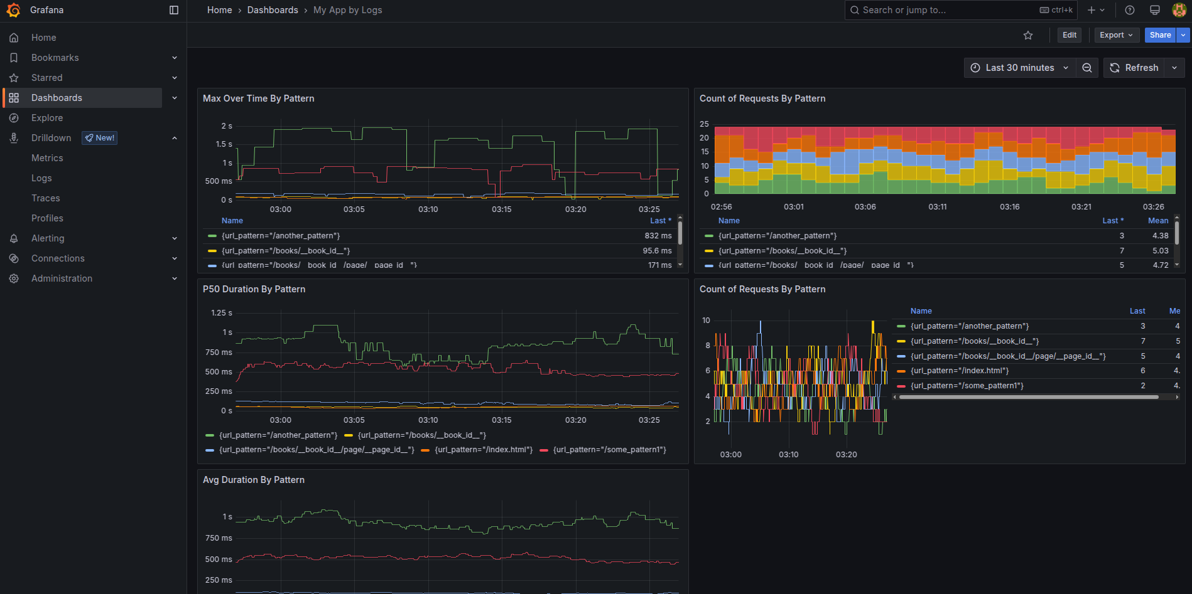
Task: Click the Alerting bell icon
Action: click(14, 238)
